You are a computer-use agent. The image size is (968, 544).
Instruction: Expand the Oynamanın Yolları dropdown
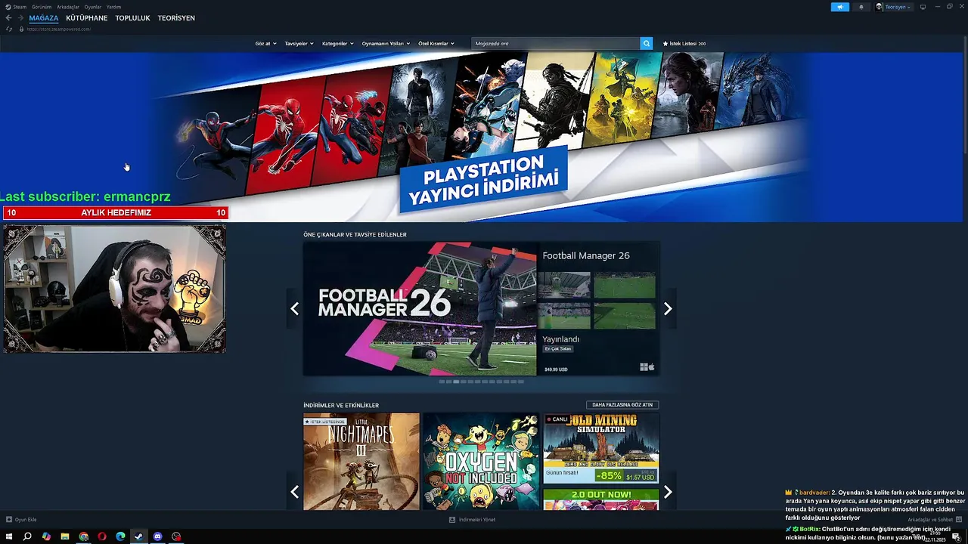(386, 44)
